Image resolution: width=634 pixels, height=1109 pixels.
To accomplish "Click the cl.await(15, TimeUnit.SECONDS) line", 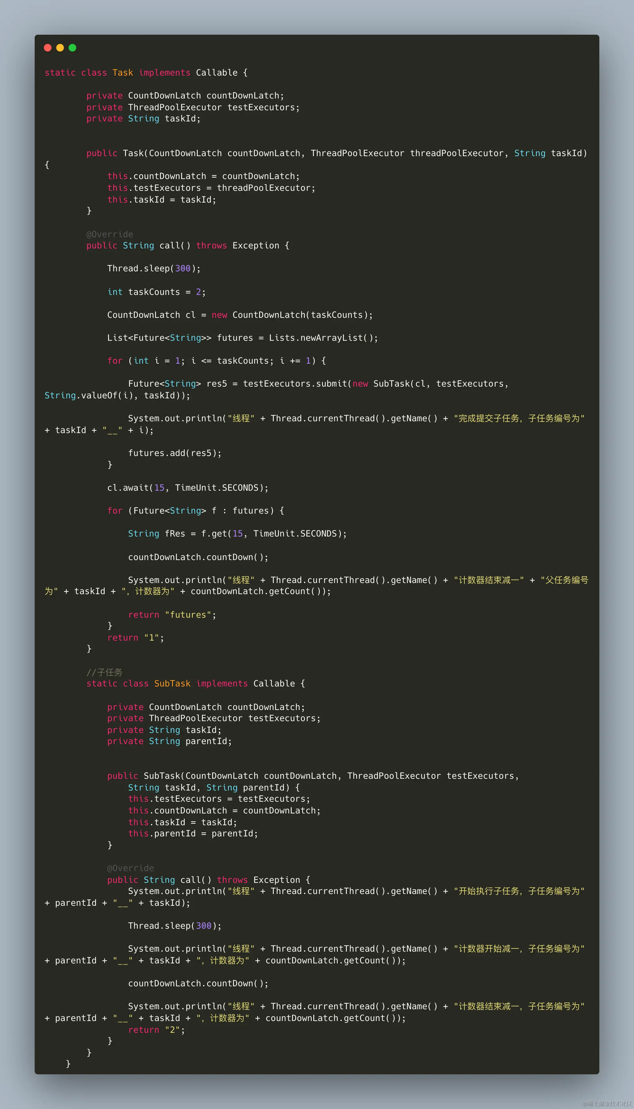I will (188, 488).
